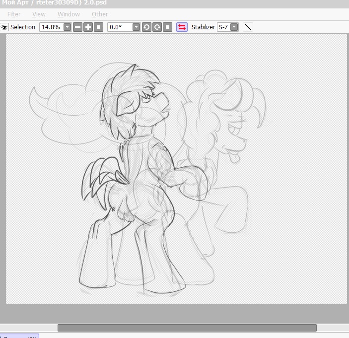Zoom in with the plus button
349x338 pixels.
88,27
